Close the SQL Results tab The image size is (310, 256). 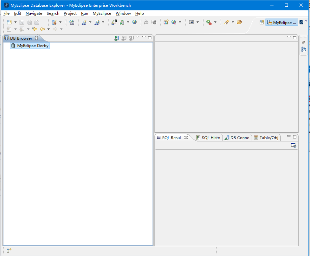pos(186,137)
